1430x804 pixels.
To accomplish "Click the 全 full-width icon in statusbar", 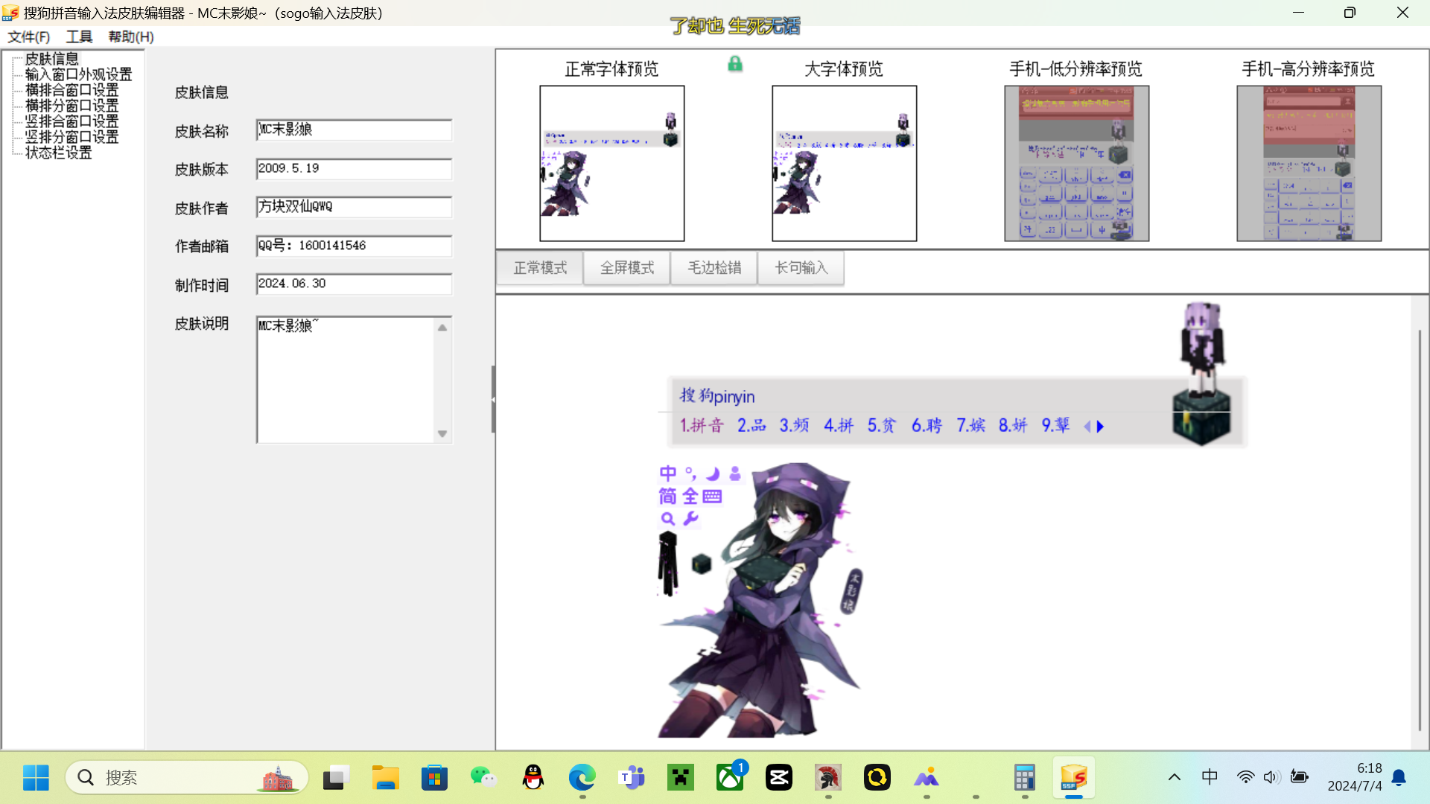I will 690,497.
